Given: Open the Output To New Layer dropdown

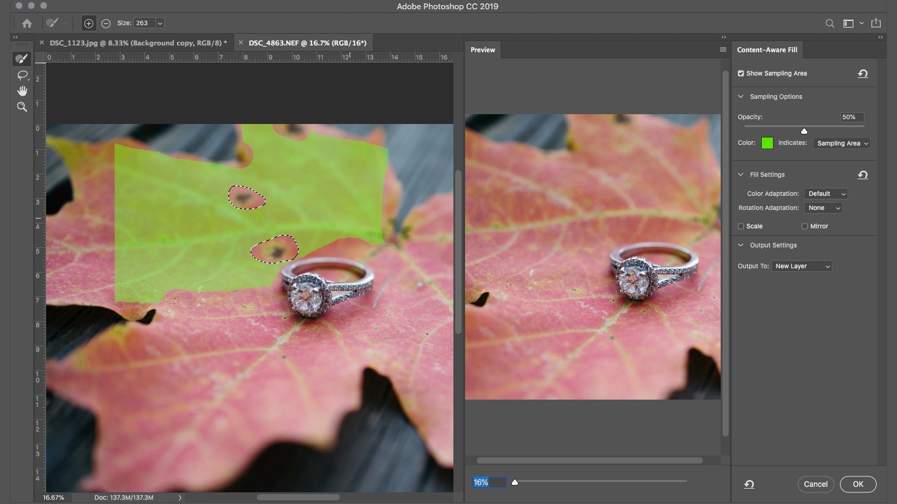Looking at the screenshot, I should point(802,266).
